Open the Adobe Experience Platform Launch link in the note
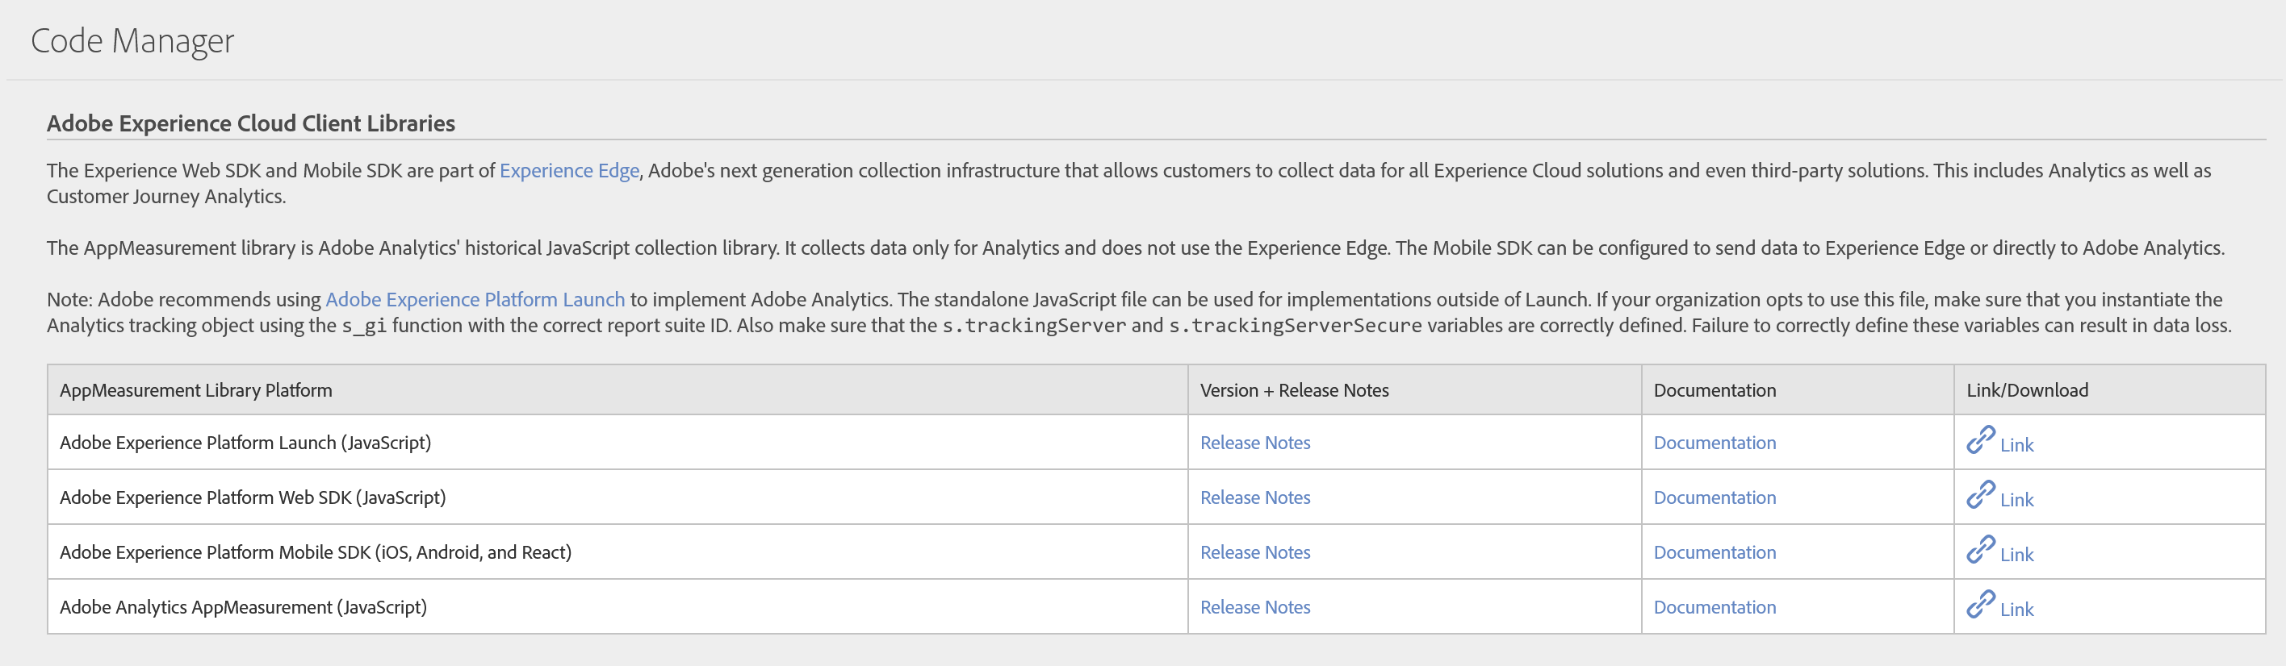This screenshot has width=2286, height=666. [x=475, y=300]
